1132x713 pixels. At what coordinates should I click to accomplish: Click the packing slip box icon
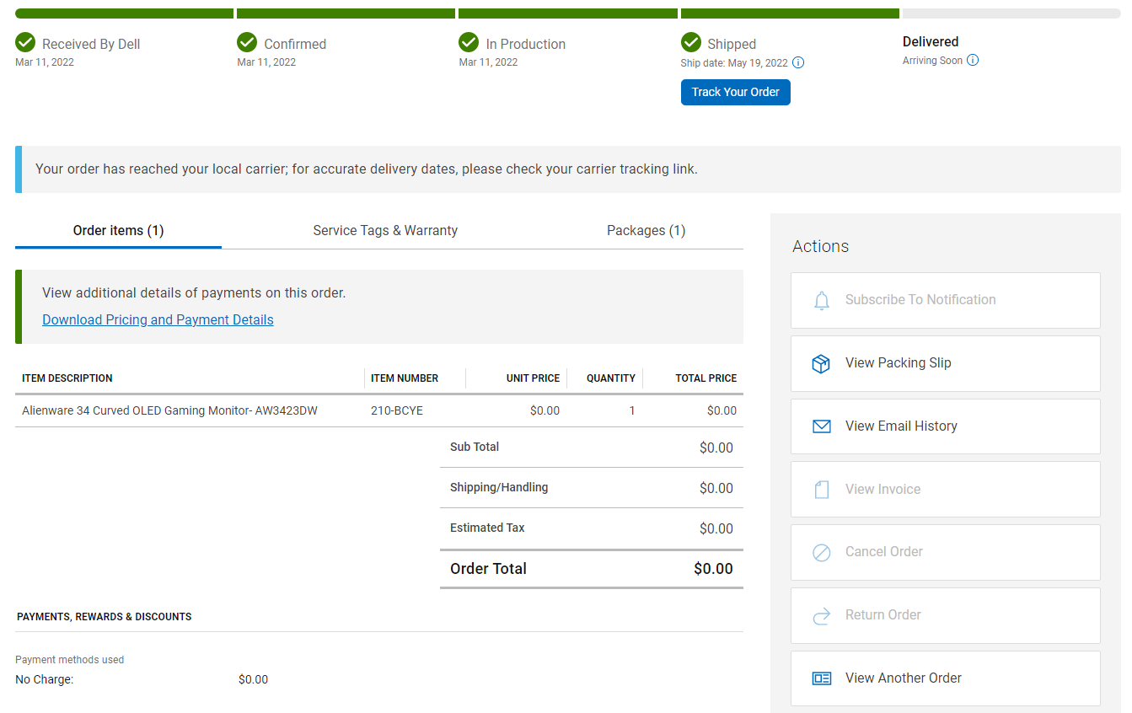pyautogui.click(x=821, y=363)
